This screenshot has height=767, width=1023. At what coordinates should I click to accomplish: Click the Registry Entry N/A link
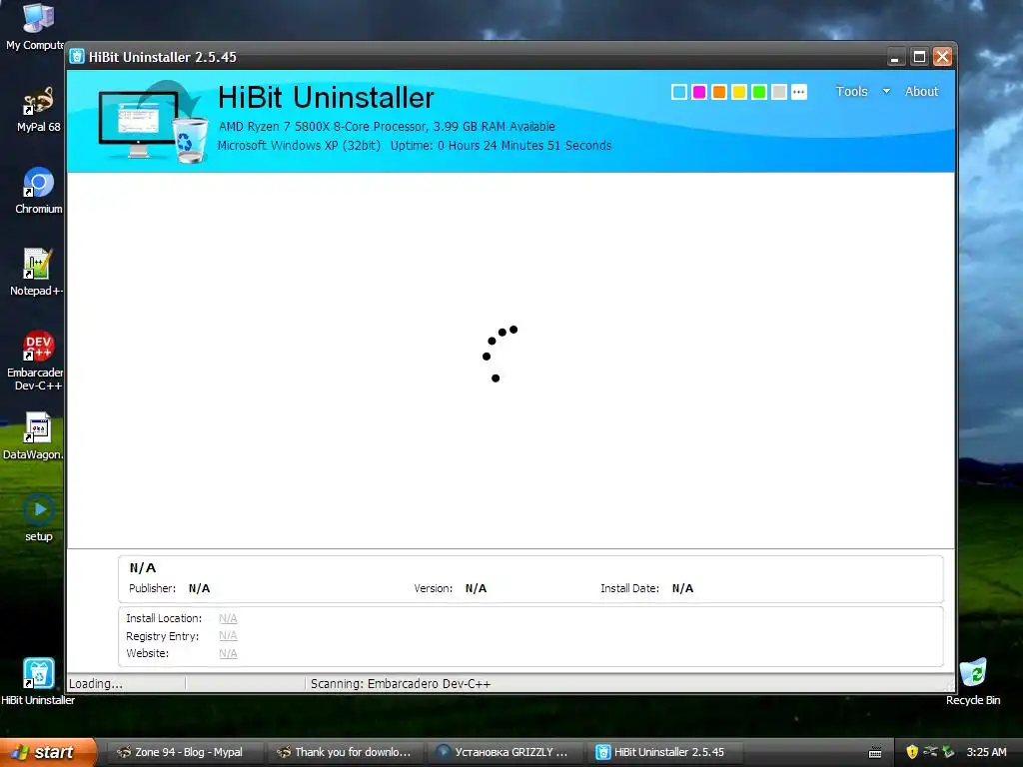(x=228, y=636)
